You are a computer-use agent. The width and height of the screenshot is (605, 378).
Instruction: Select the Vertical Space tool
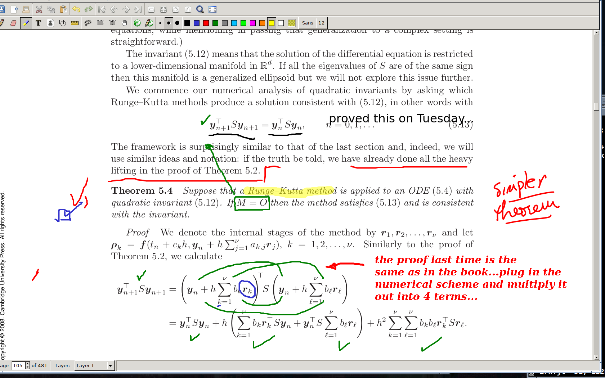(112, 23)
